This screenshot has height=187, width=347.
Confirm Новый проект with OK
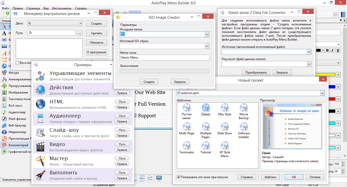pos(294,177)
